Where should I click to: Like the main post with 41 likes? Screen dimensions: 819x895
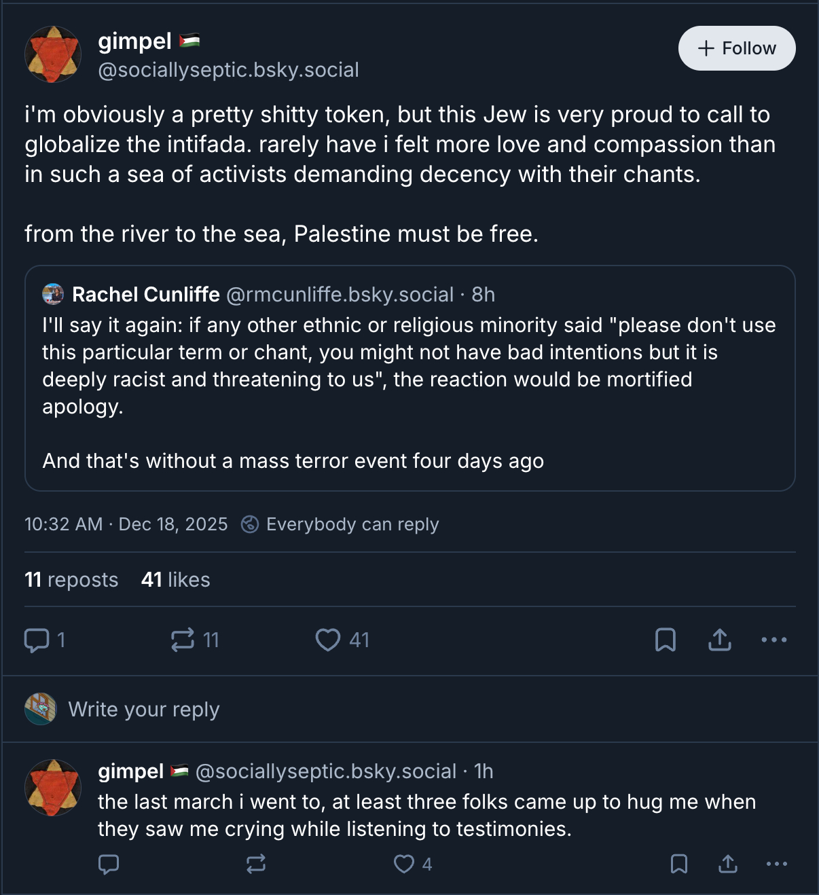tap(328, 640)
